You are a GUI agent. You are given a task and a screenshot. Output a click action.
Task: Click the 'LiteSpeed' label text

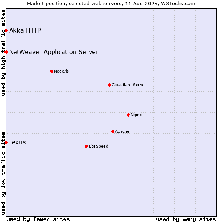tap(98, 146)
